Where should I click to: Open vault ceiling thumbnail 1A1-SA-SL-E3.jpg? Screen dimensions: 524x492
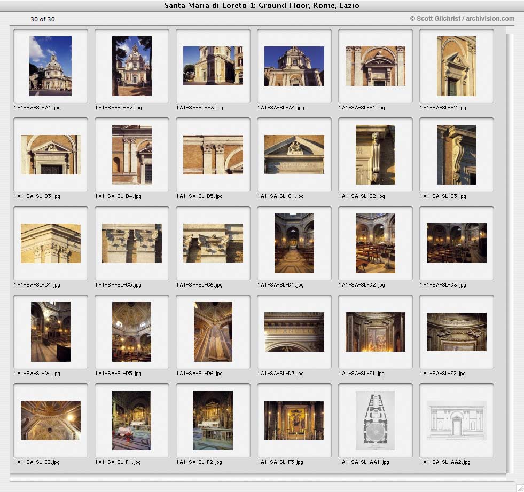pyautogui.click(x=50, y=420)
